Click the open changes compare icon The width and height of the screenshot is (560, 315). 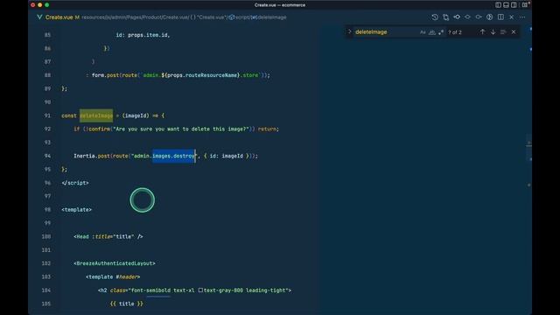tap(445, 17)
